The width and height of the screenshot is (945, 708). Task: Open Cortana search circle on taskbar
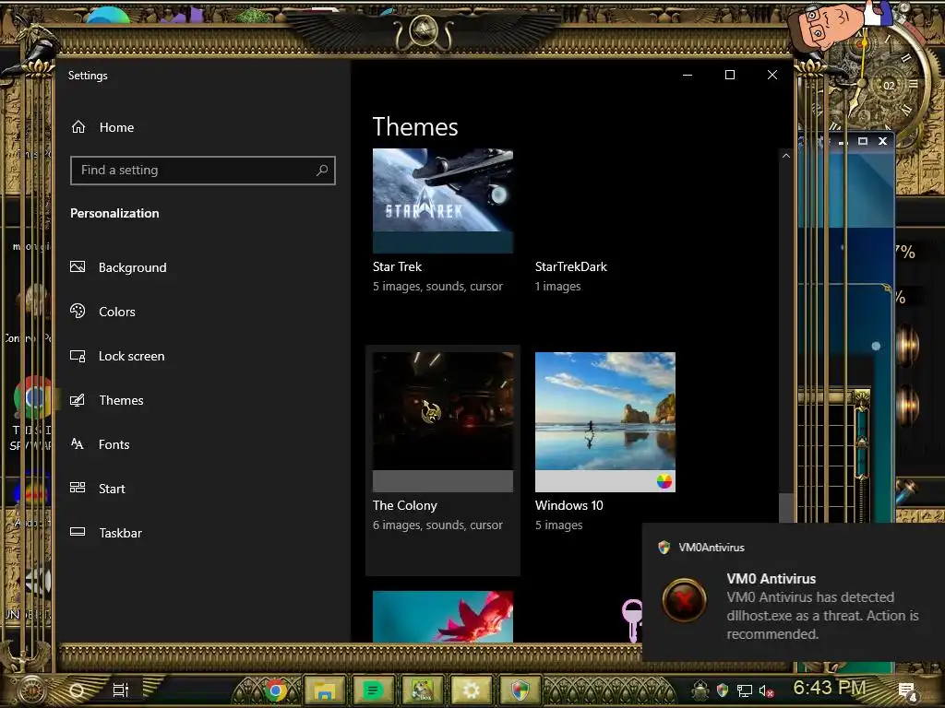tap(77, 690)
